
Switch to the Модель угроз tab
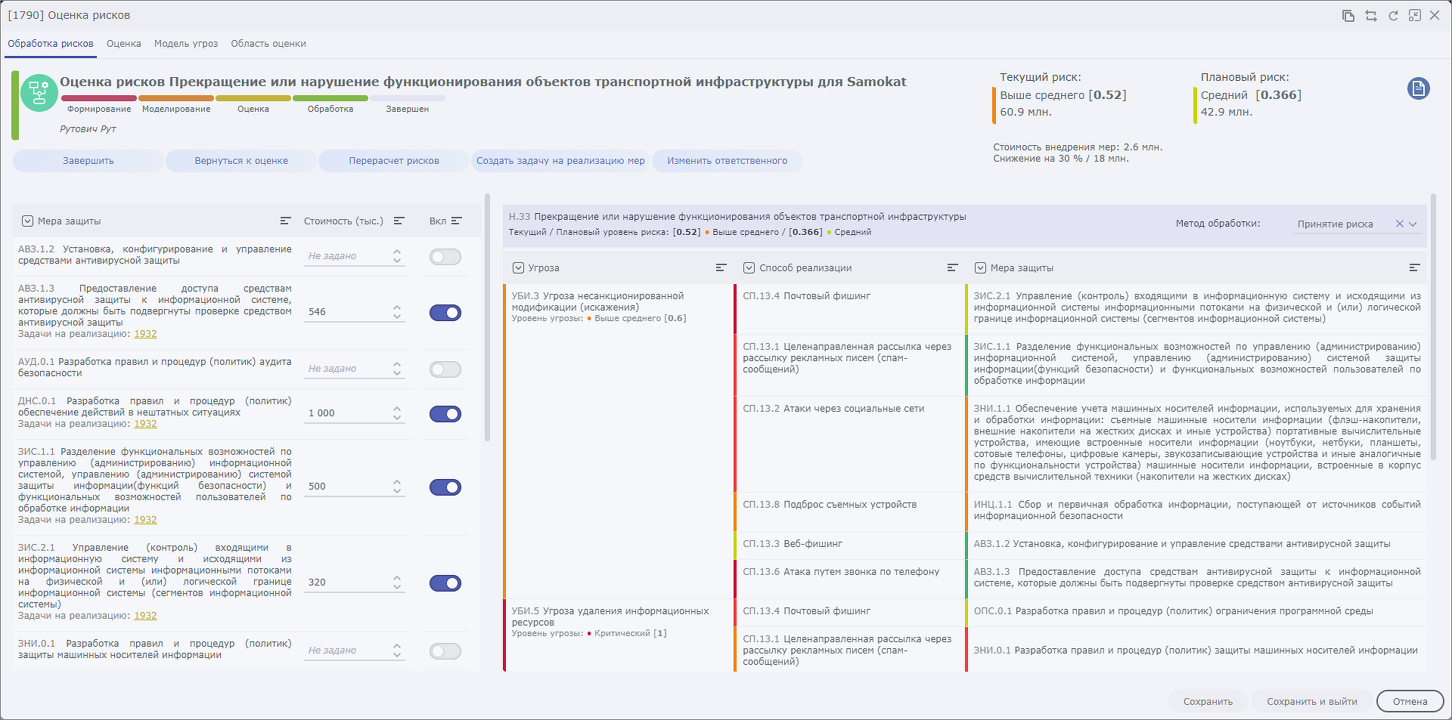[186, 44]
